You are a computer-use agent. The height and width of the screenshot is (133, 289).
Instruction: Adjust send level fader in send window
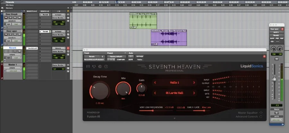275,78
